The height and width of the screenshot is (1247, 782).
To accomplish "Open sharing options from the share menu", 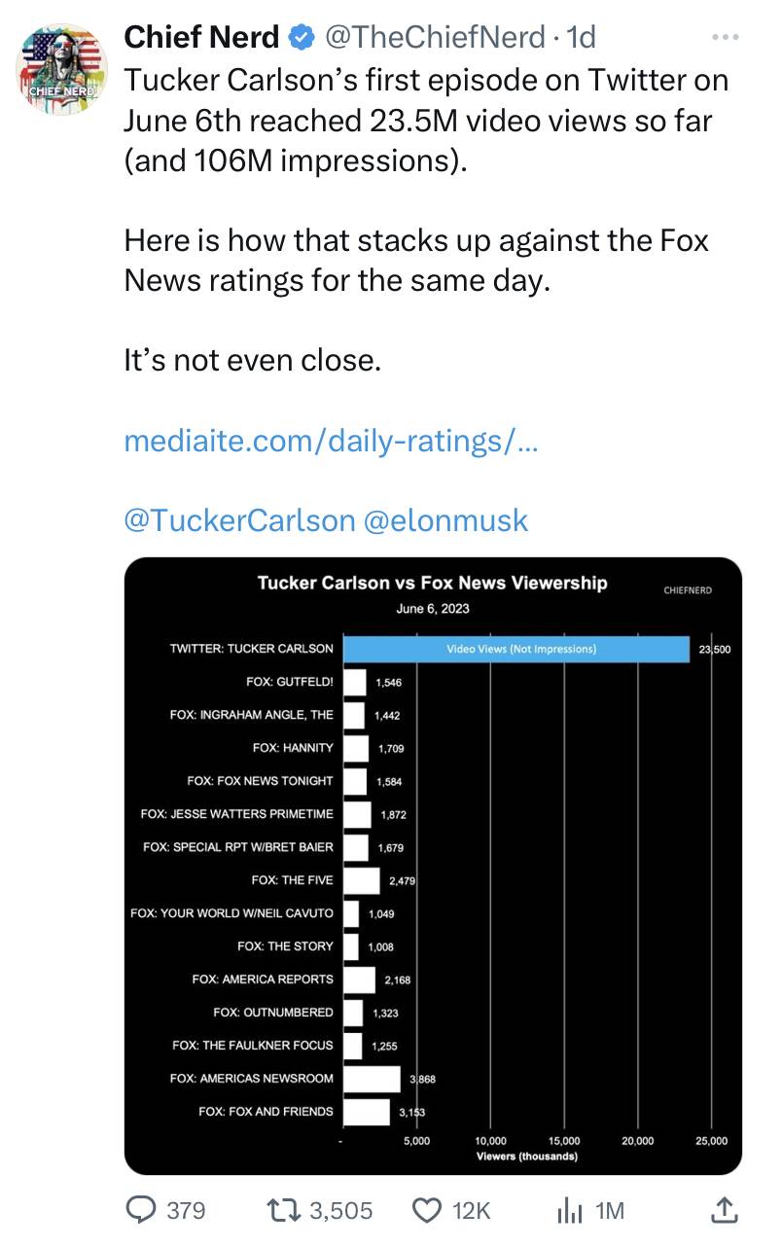I will (x=724, y=1211).
